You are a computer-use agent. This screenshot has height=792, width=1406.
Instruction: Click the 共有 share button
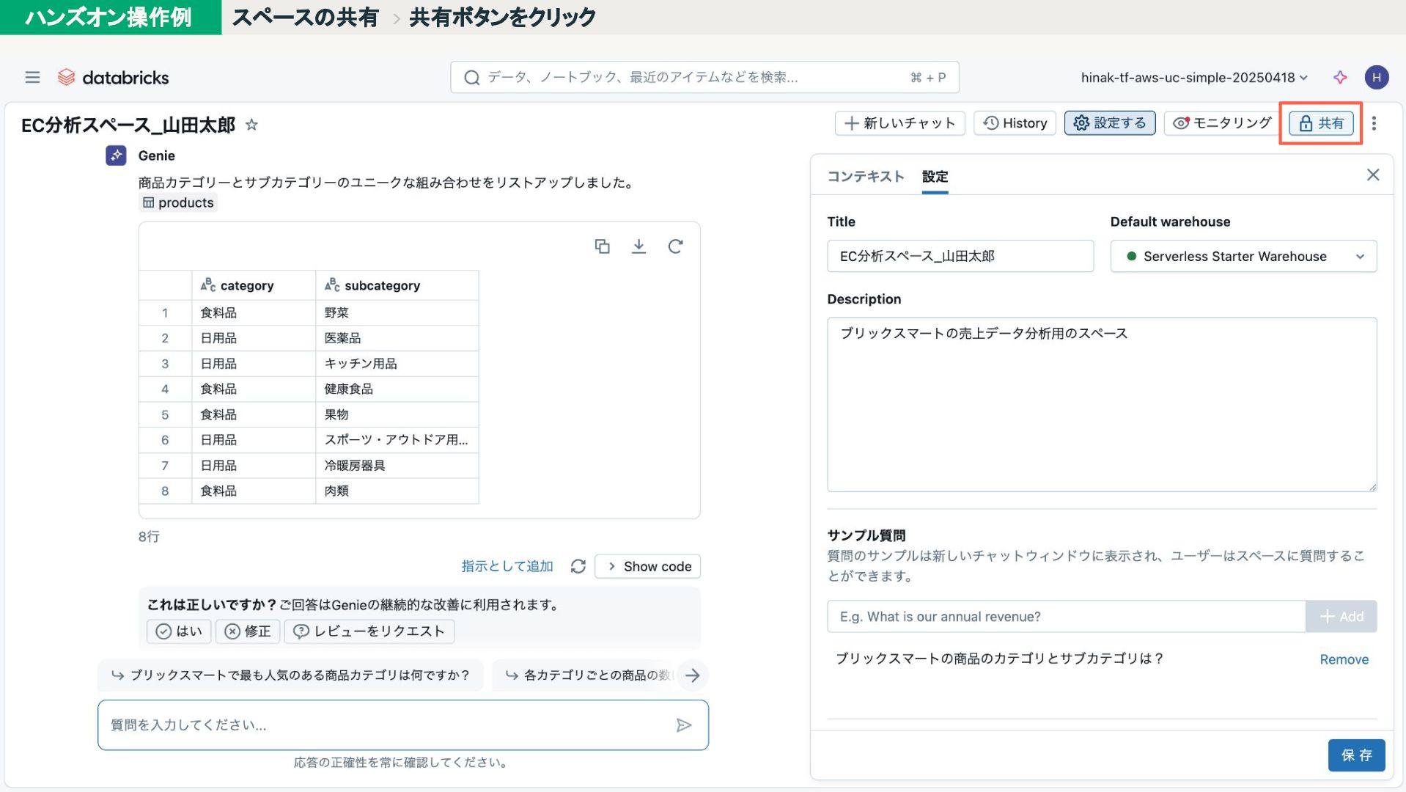[1321, 123]
